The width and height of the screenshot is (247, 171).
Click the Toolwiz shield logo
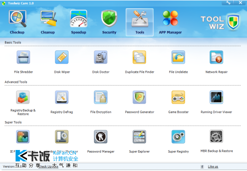[233, 22]
